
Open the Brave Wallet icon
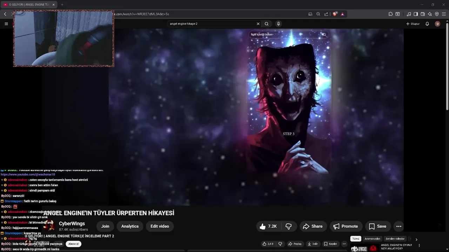(x=423, y=14)
